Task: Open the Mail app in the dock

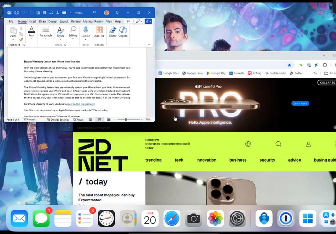Action: pyautogui.click(x=19, y=218)
